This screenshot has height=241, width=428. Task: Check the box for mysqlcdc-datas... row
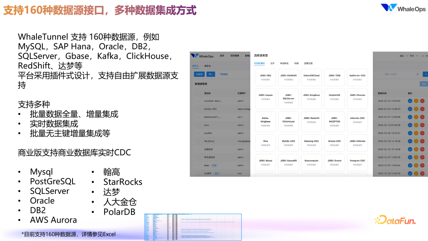[x=198, y=101]
